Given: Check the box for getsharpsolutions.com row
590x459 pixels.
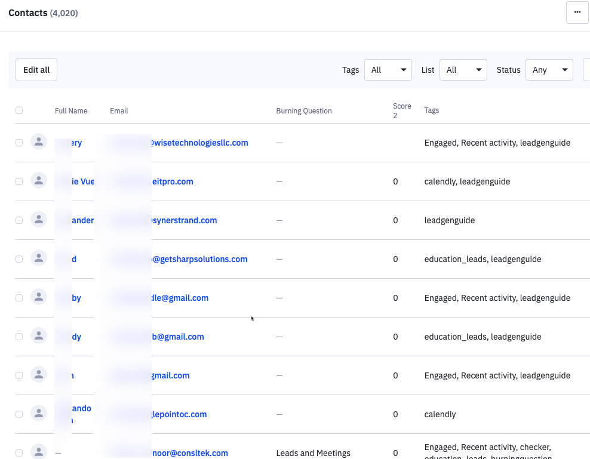Looking at the screenshot, I should click(x=19, y=259).
